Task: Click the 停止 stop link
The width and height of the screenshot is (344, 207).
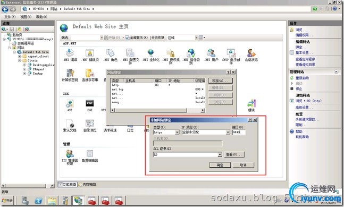Action: pyautogui.click(x=299, y=88)
